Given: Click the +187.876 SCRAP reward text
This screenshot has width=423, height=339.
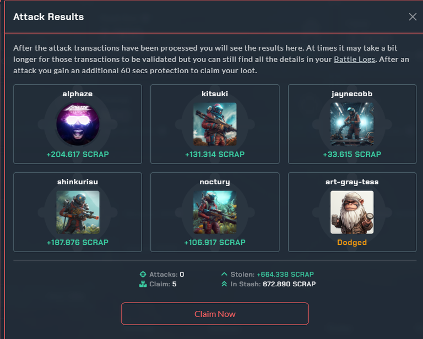Looking at the screenshot, I should coord(78,242).
